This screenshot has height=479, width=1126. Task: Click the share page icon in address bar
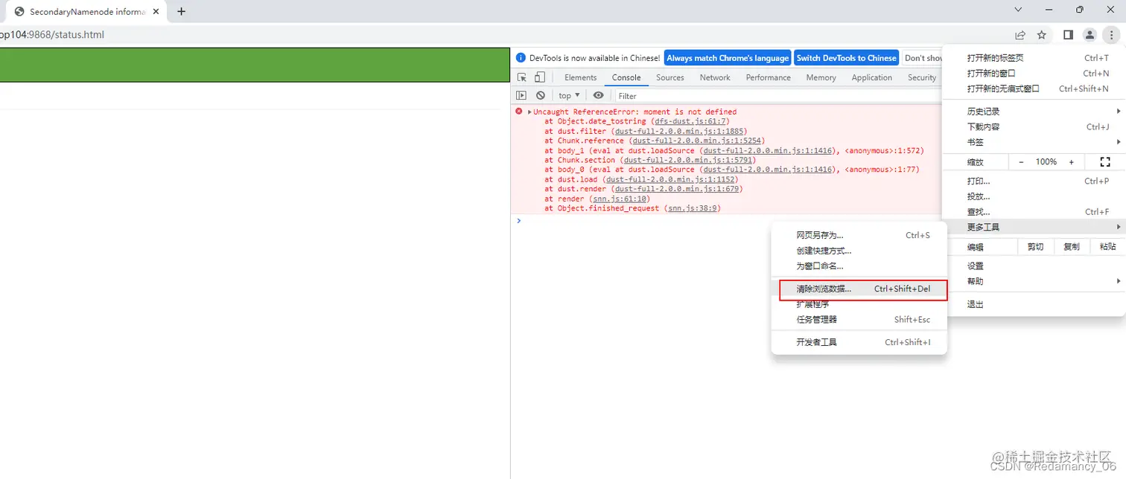point(1020,35)
